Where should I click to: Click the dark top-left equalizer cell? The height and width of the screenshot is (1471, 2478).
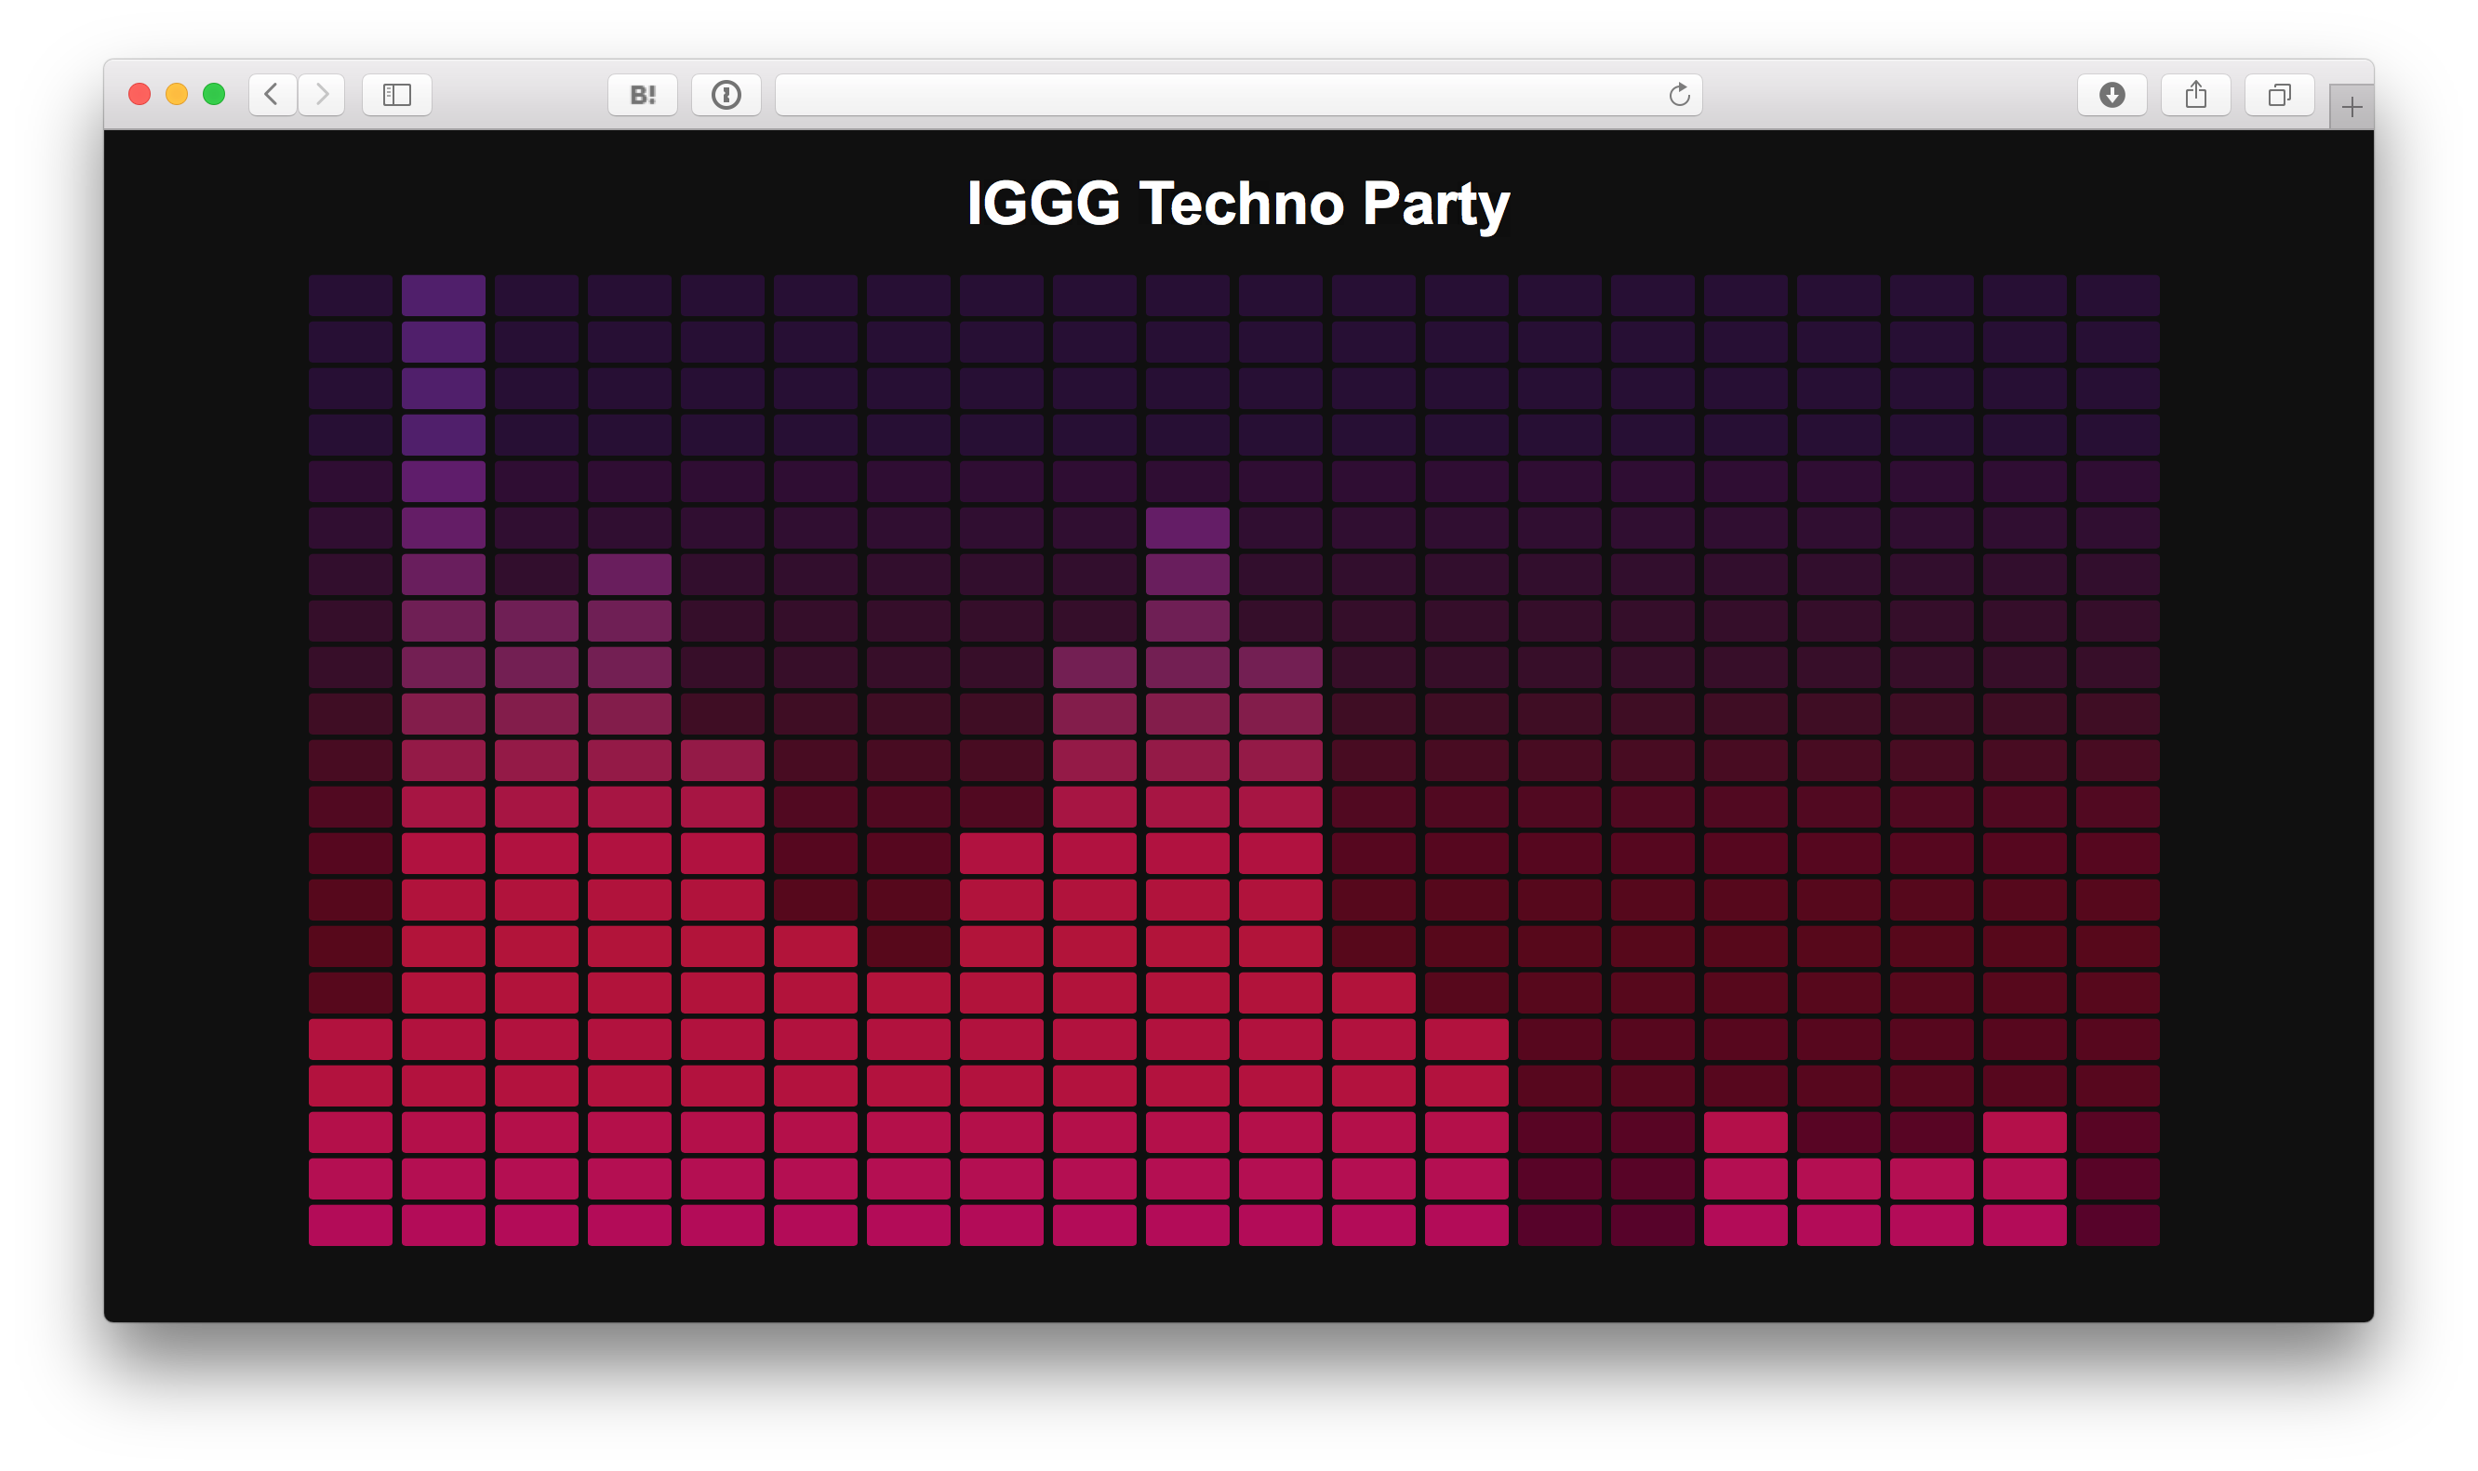pyautogui.click(x=350, y=296)
